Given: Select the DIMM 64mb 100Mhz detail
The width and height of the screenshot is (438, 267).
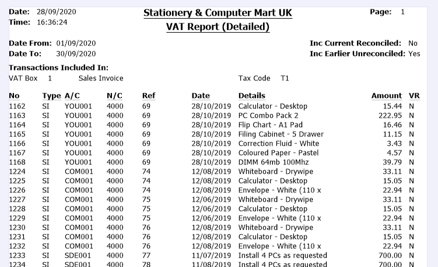Looking at the screenshot, I should coord(272,162).
